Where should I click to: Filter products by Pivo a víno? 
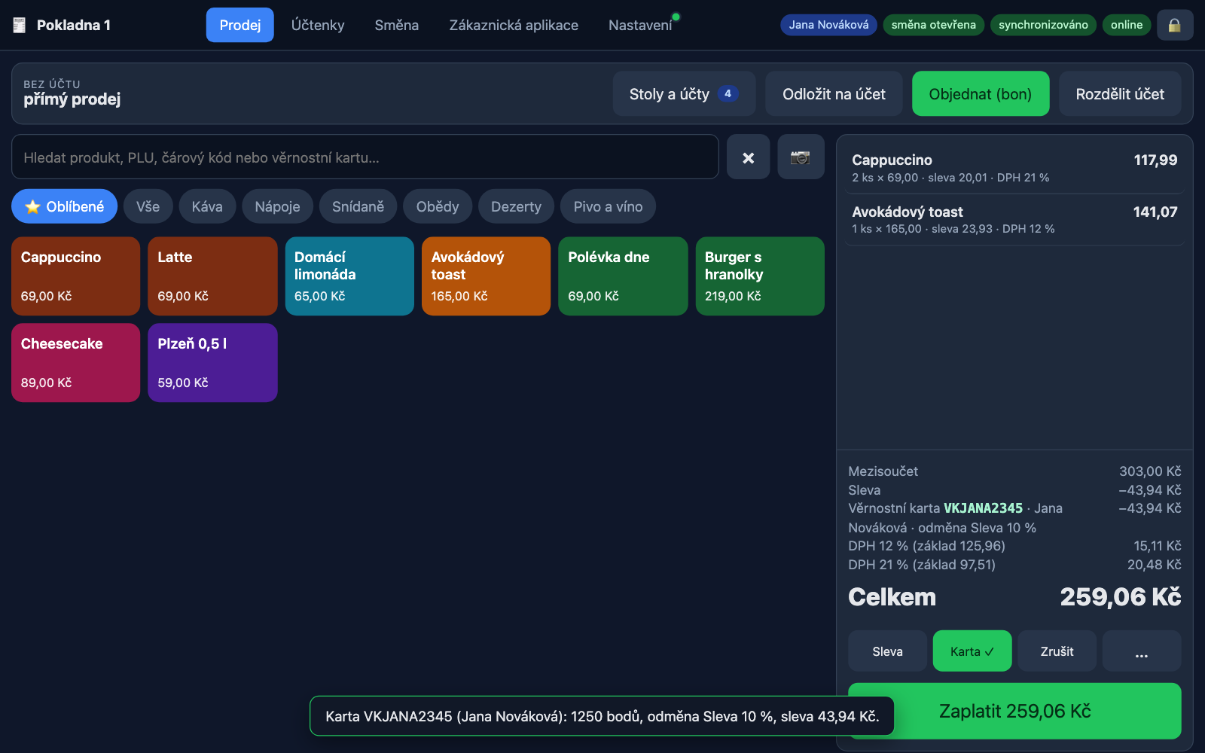point(608,206)
